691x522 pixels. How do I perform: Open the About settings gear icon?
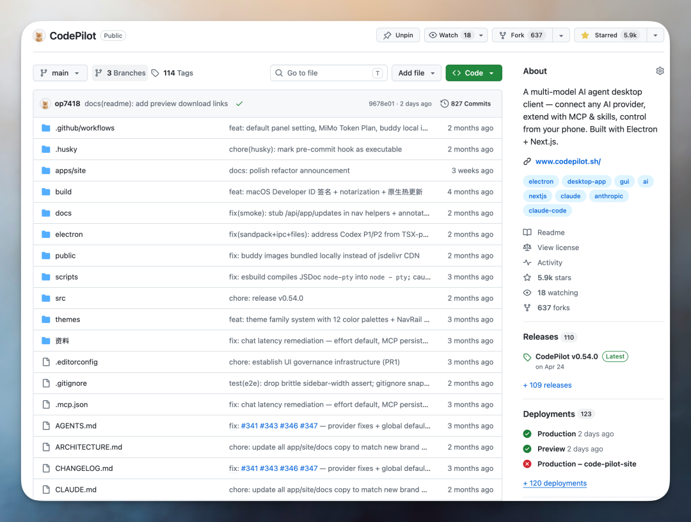tap(660, 71)
